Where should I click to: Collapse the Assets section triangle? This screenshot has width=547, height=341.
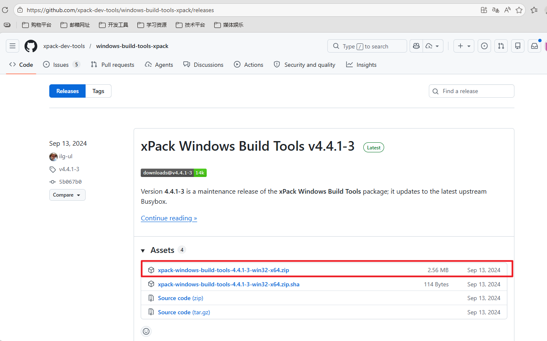pos(143,250)
